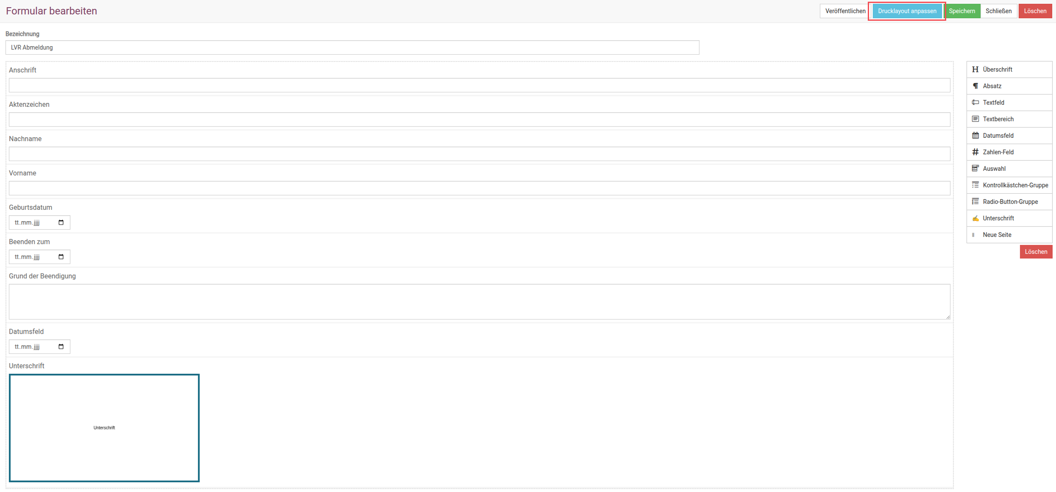Click the Überschrift heading icon
Image resolution: width=1056 pixels, height=492 pixels.
[975, 69]
